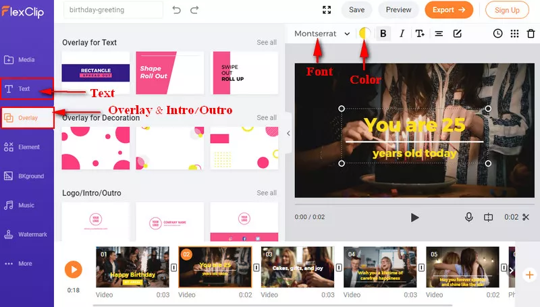This screenshot has height=307, width=540.
Task: Add transition between clips 02 and 03
Action: pos(256,267)
